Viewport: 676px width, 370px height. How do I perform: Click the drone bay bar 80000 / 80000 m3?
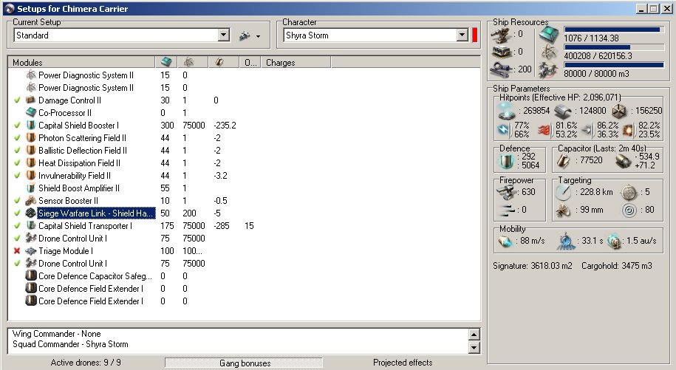click(613, 65)
